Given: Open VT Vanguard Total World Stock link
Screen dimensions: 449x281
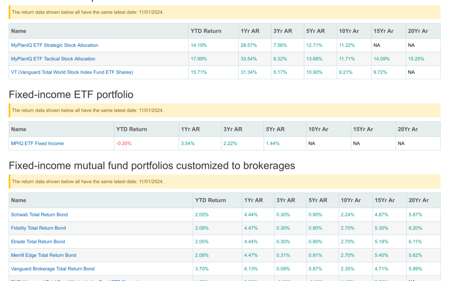Looking at the screenshot, I should (x=72, y=72).
